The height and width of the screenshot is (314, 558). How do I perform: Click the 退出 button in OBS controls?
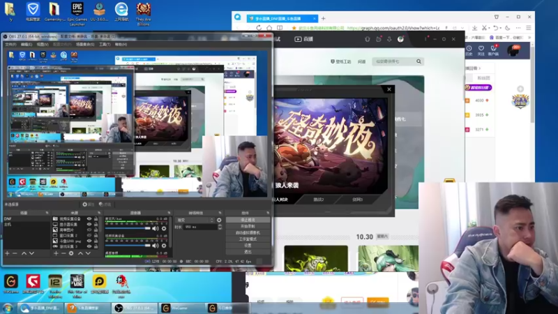pos(248,251)
